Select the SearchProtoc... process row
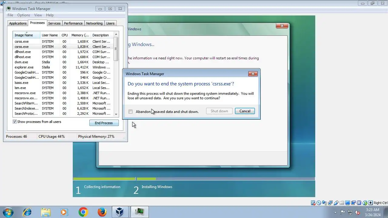The width and height of the screenshot is (388, 218). pos(63,114)
